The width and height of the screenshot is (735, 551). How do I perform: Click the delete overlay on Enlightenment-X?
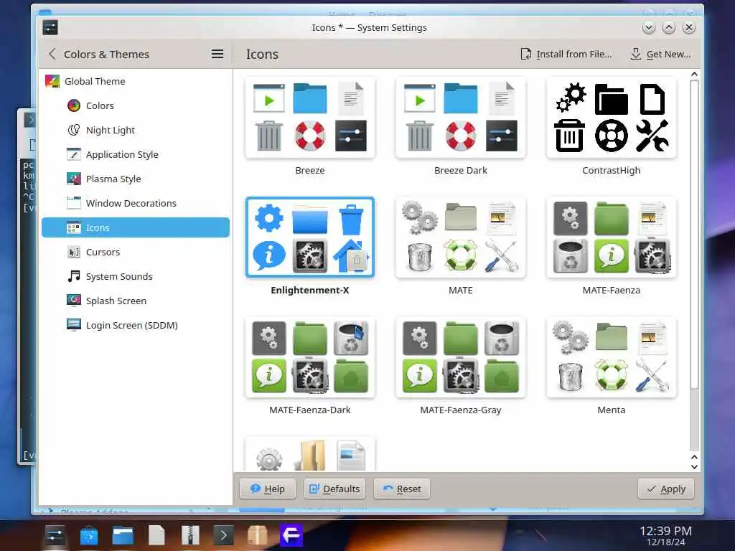pyautogui.click(x=357, y=260)
